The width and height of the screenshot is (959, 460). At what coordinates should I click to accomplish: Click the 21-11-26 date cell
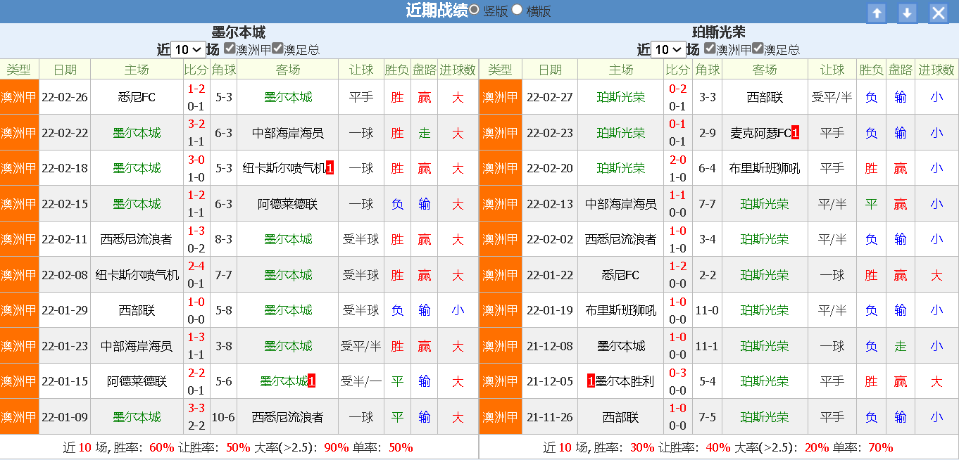click(x=550, y=417)
